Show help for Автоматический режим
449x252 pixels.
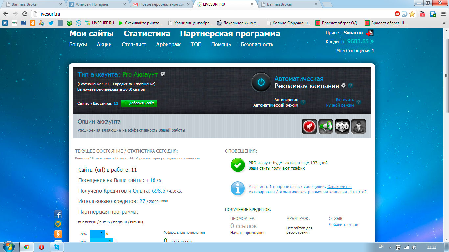click(303, 102)
